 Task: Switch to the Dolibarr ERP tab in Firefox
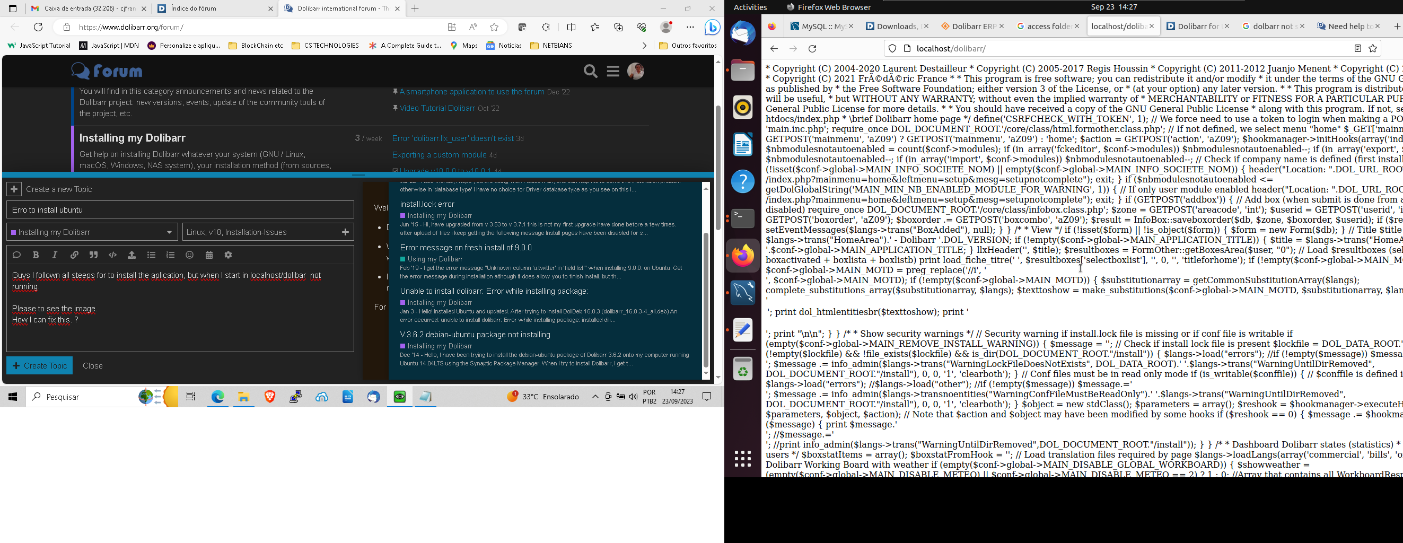[972, 26]
